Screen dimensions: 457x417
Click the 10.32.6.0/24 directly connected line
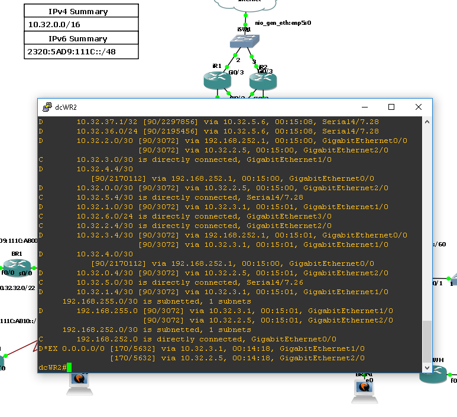click(185, 216)
